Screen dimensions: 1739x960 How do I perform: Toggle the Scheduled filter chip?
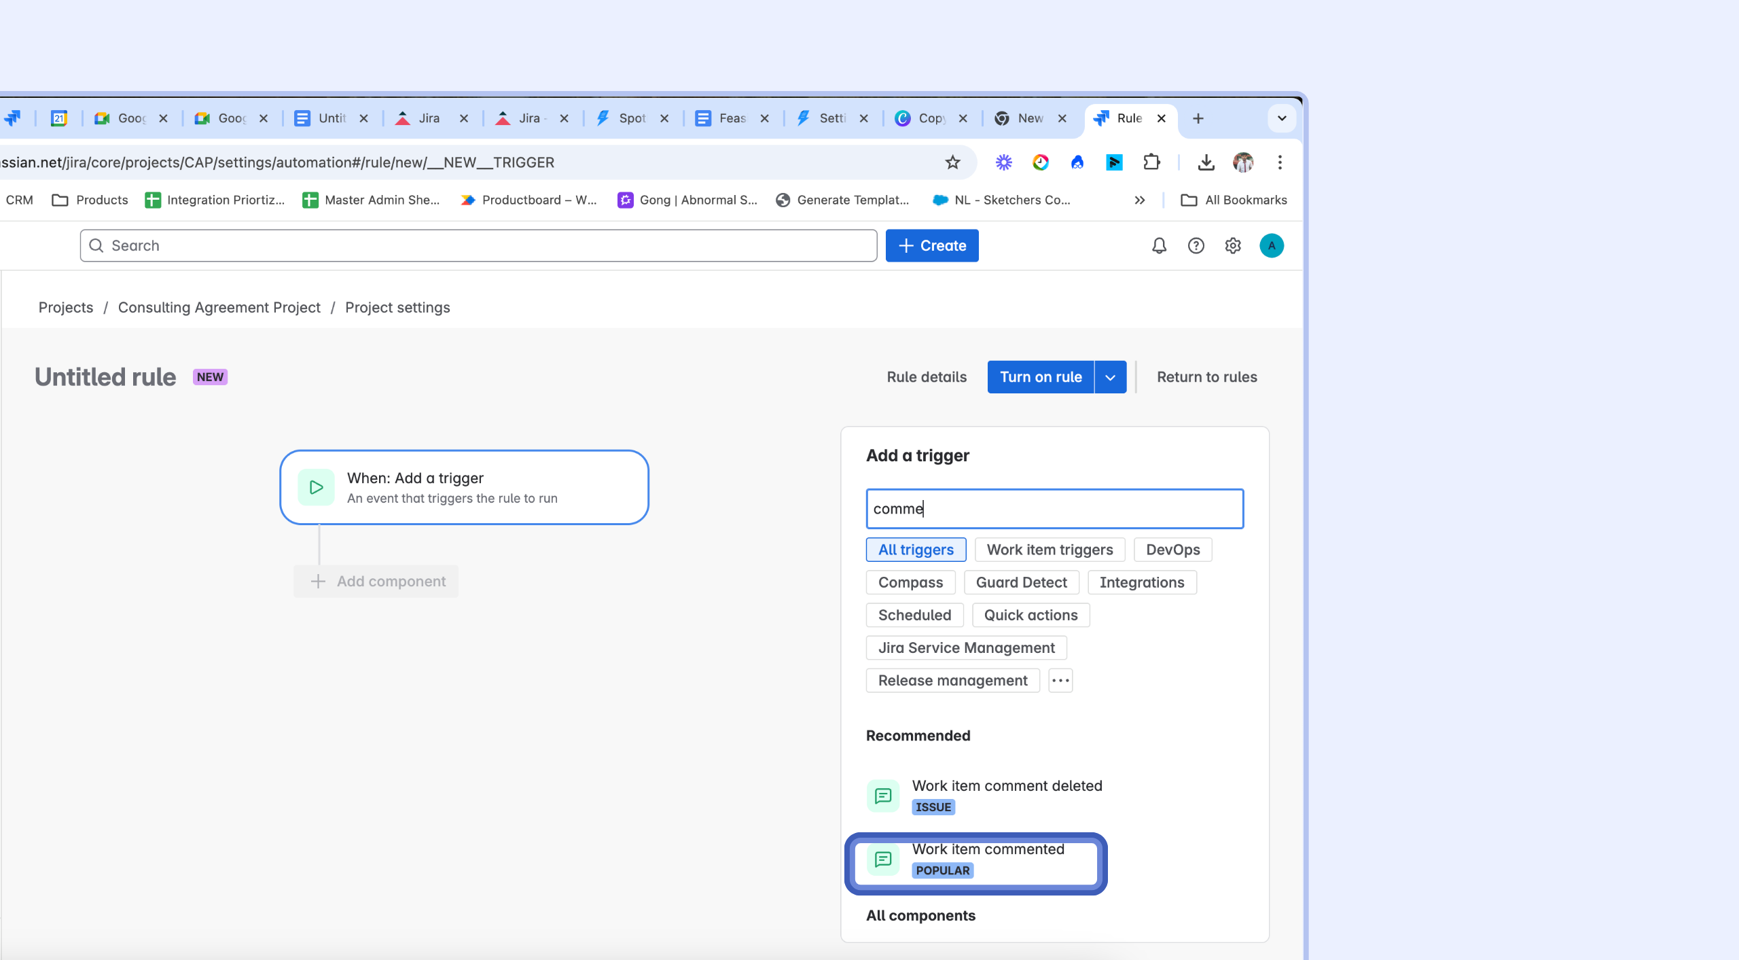pos(914,615)
